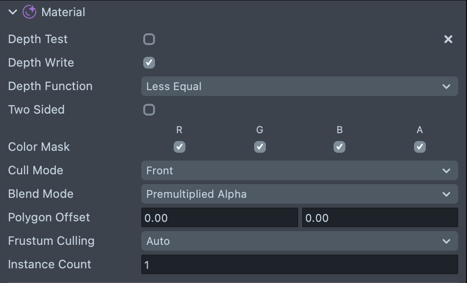Click the Color Mask label
Image resolution: width=467 pixels, height=283 pixels.
pyautogui.click(x=39, y=147)
